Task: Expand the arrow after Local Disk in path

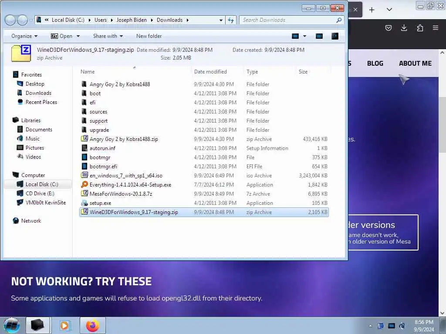Action: pos(89,20)
